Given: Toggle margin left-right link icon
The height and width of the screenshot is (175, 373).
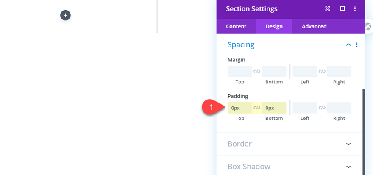Looking at the screenshot, I should coord(322,72).
